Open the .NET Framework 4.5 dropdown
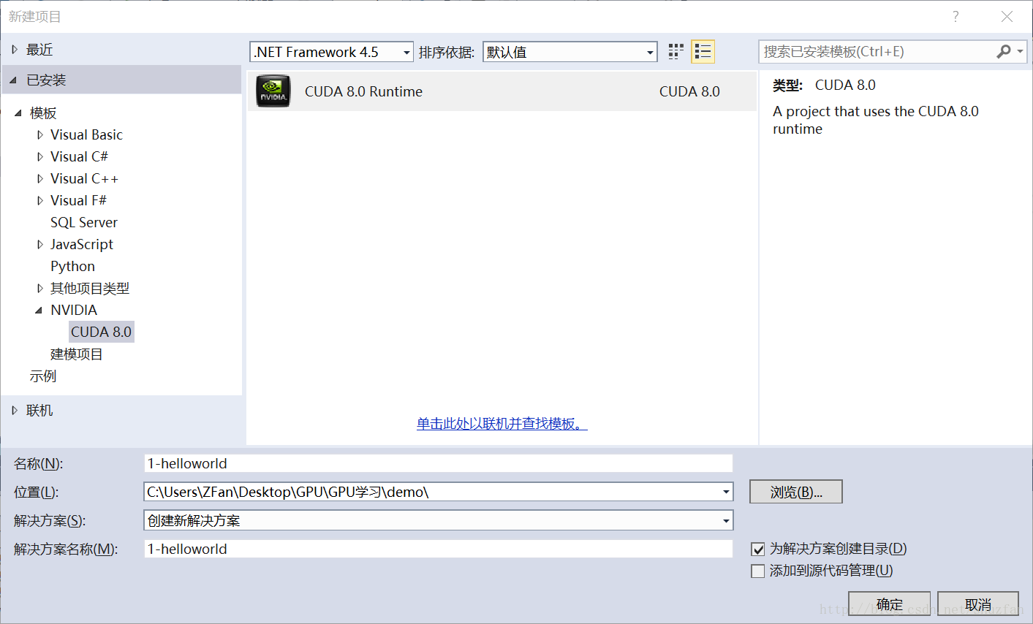This screenshot has height=624, width=1033. [406, 53]
